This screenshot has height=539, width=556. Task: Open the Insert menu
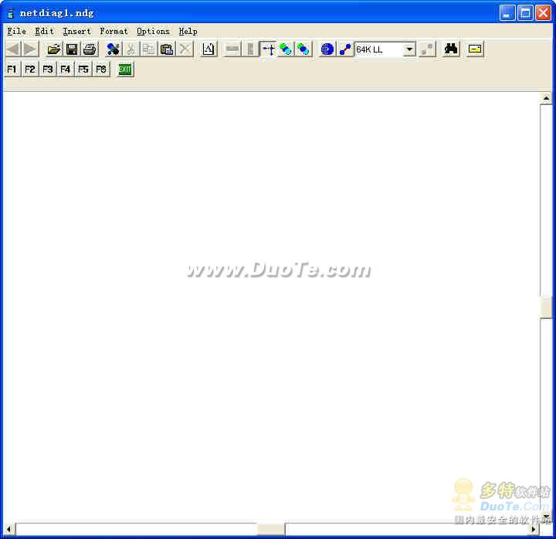tap(76, 32)
